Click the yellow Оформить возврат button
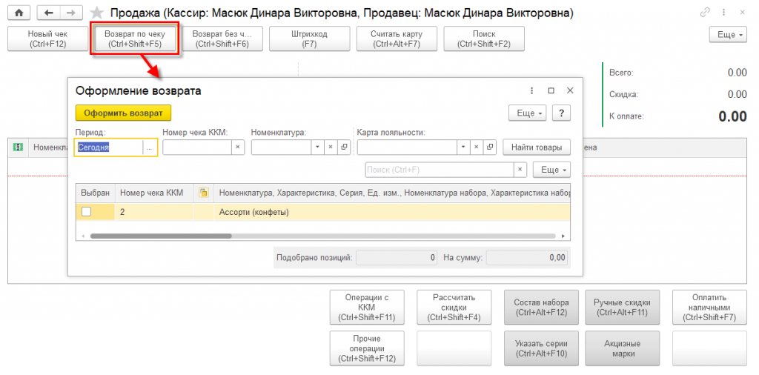759x375 pixels. (124, 113)
